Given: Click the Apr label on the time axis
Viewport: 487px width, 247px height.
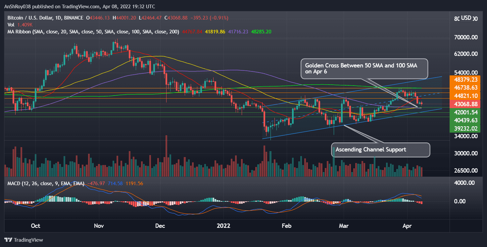Looking at the screenshot, I should 407,226.
